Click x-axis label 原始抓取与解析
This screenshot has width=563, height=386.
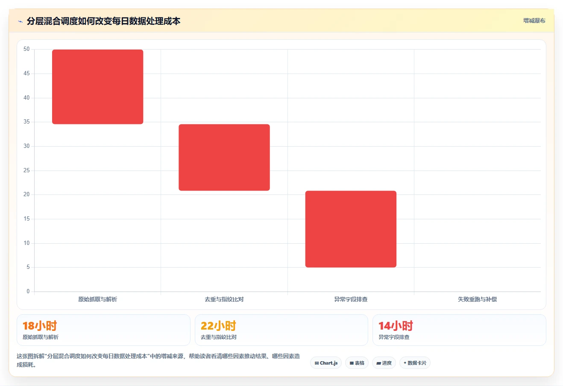(97, 299)
